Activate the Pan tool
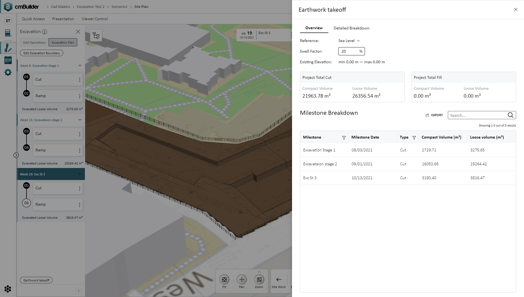The height and width of the screenshot is (297, 524). click(242, 280)
